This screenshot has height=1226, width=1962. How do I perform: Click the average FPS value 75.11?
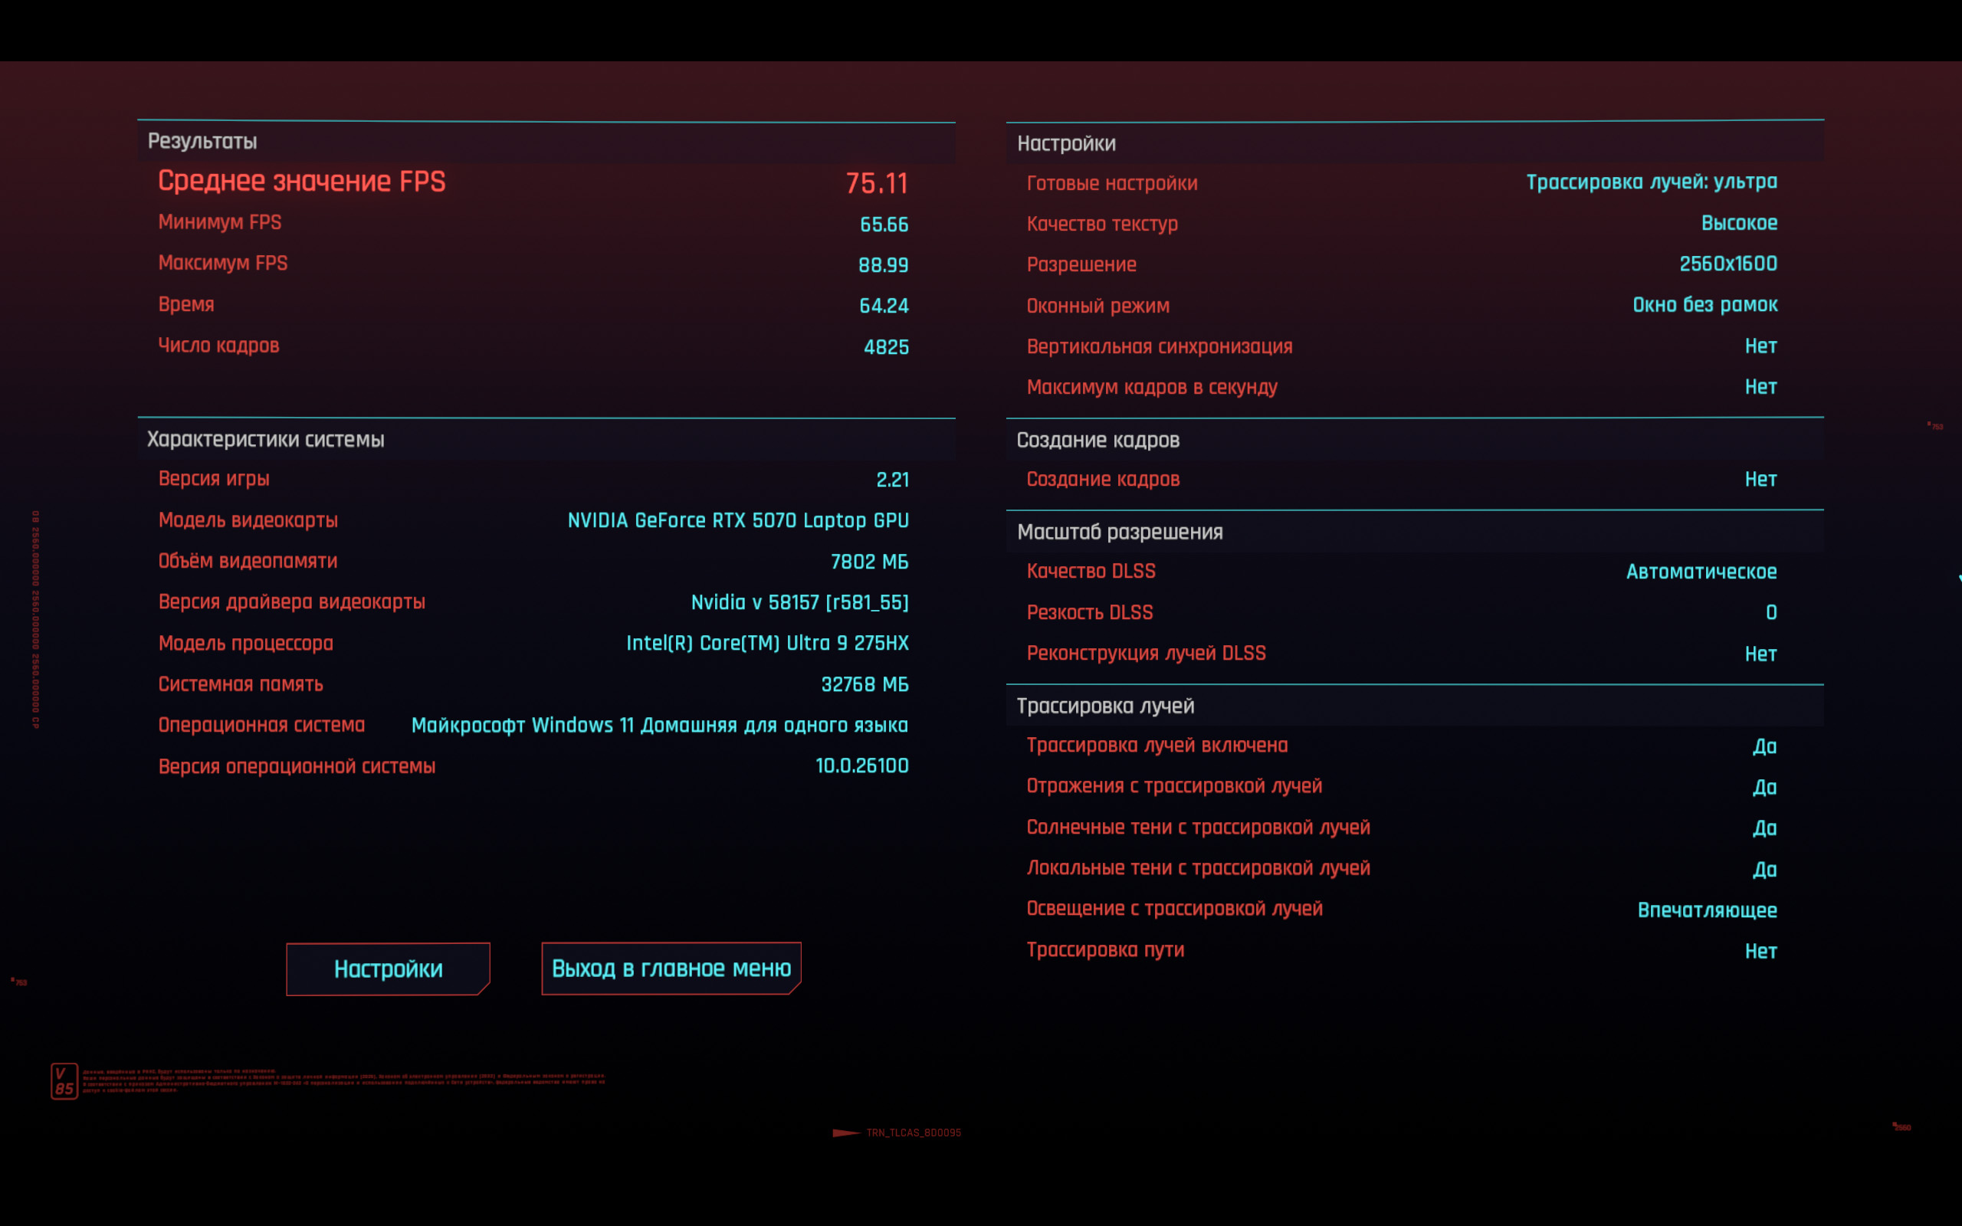[877, 183]
